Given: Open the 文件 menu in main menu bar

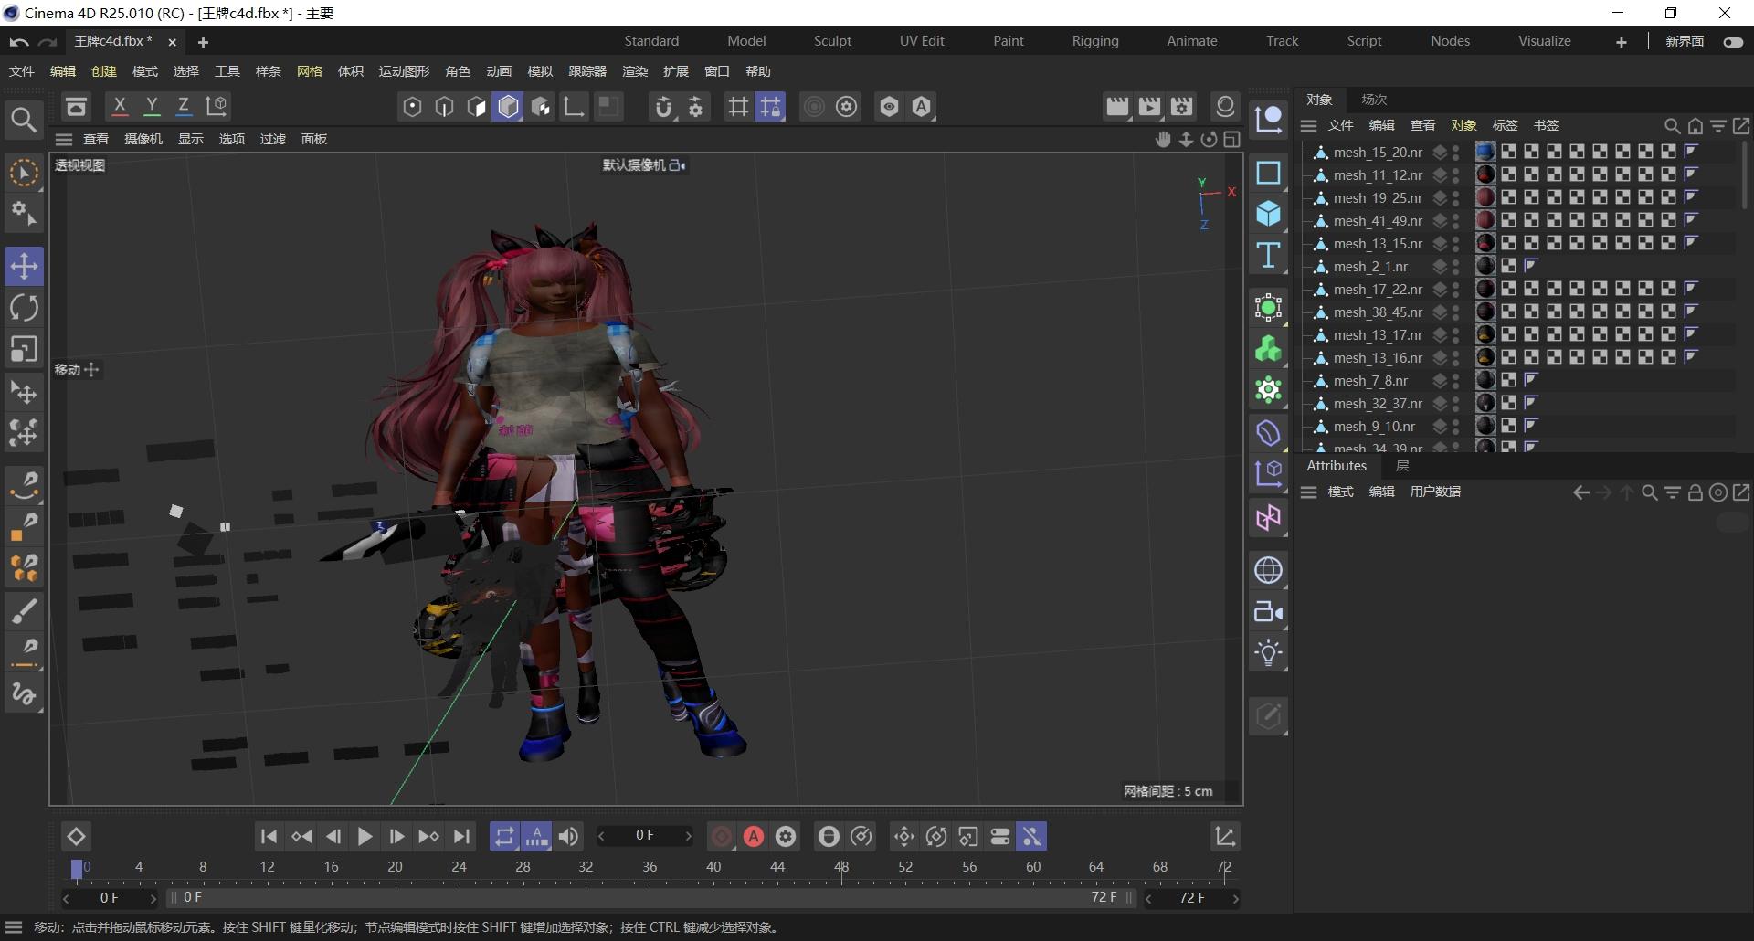Looking at the screenshot, I should coord(22,71).
